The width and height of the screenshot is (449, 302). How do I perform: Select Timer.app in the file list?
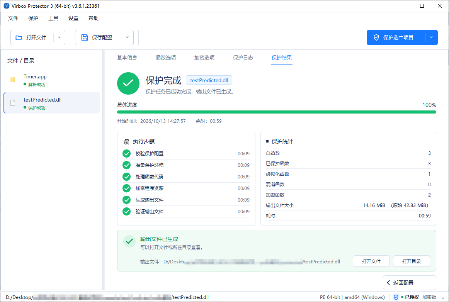52,80
